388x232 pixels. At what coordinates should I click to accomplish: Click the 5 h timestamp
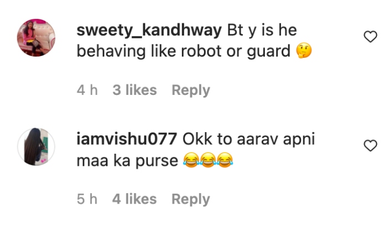tap(87, 199)
